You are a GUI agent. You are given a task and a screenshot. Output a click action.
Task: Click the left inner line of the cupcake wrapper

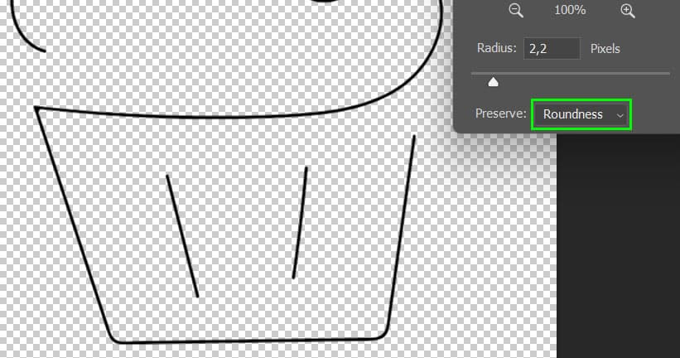(182, 235)
